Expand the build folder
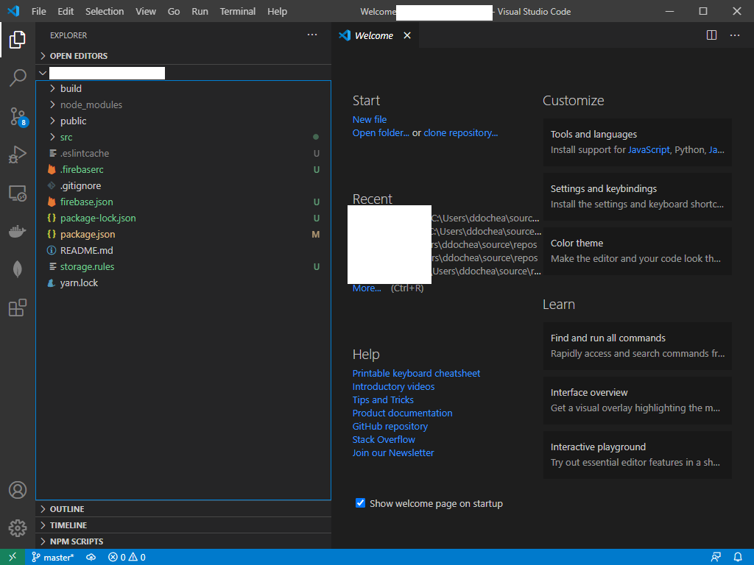The width and height of the screenshot is (754, 565). (183, 88)
